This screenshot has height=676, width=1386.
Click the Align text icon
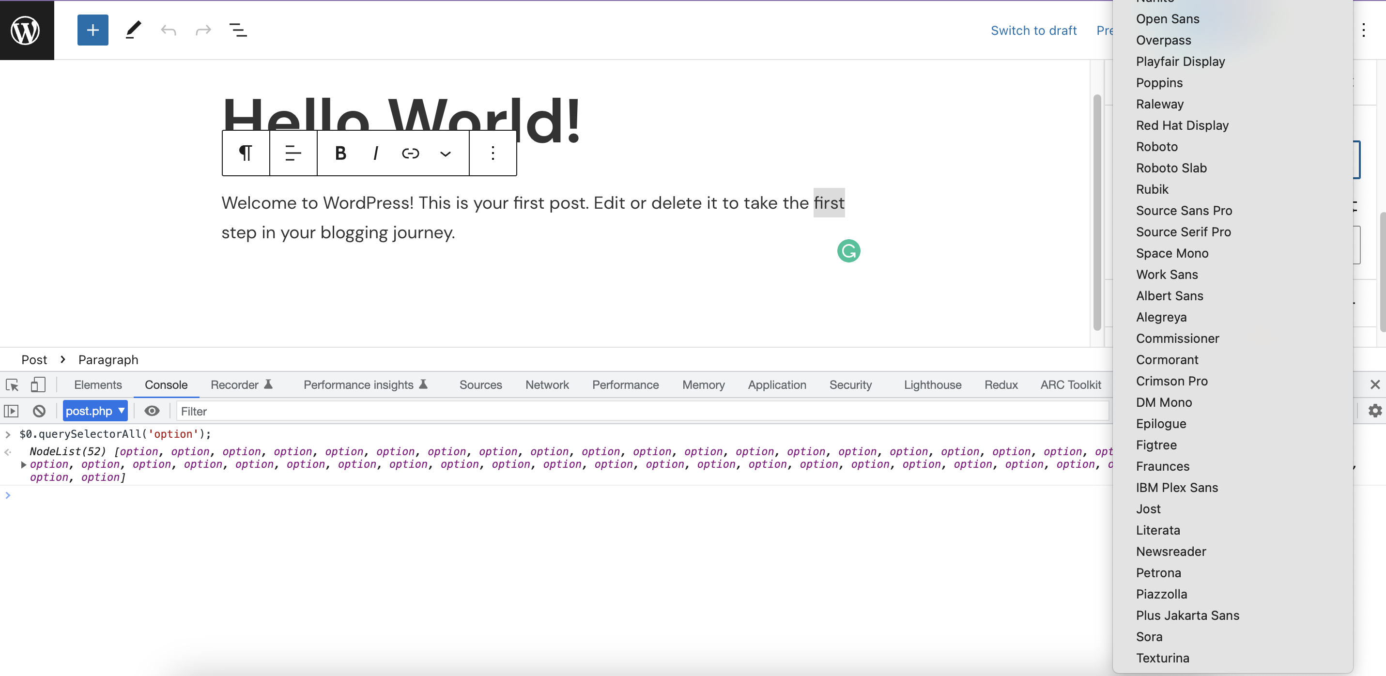click(293, 154)
